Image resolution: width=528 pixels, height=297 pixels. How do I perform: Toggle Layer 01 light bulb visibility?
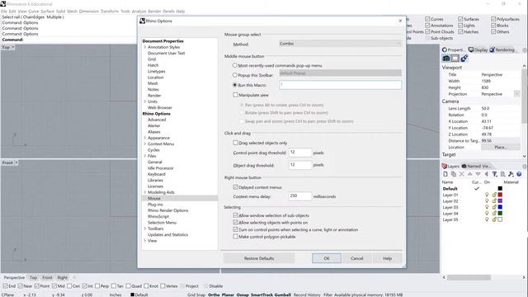487,195
